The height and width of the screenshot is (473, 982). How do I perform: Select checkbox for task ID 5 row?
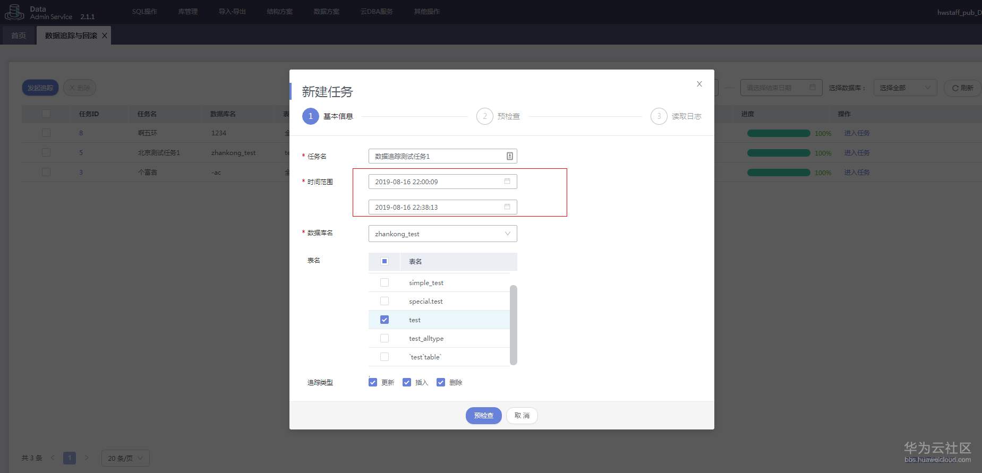[x=46, y=152]
